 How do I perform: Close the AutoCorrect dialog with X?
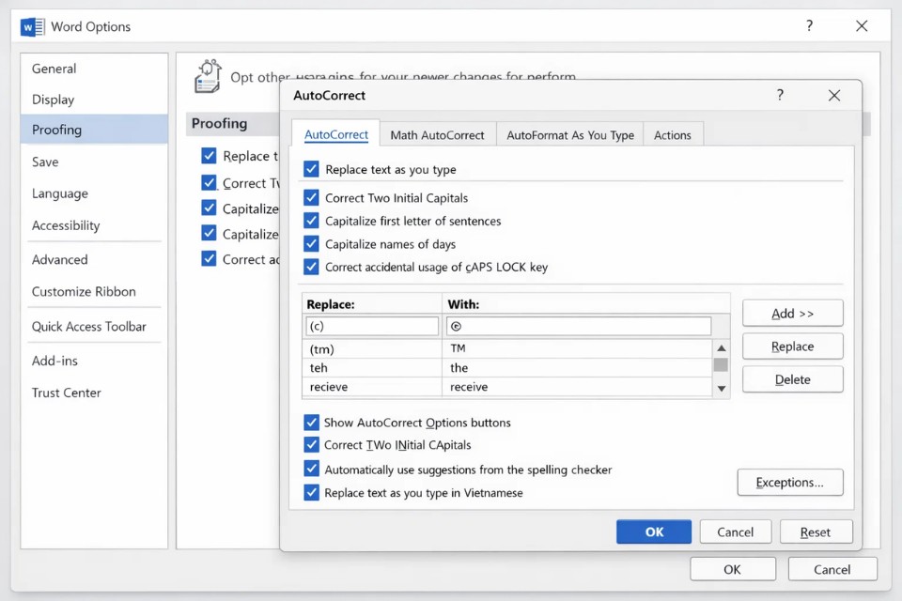833,95
